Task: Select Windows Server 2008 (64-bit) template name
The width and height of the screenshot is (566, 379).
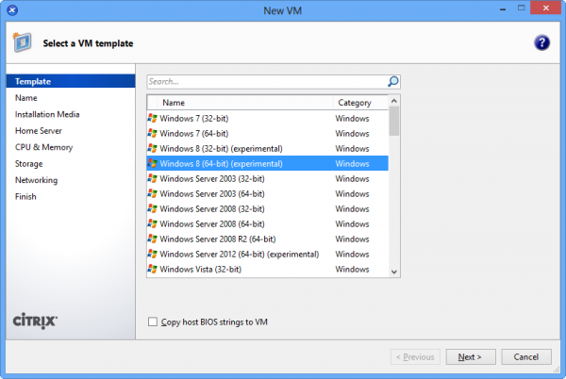Action: click(x=212, y=224)
